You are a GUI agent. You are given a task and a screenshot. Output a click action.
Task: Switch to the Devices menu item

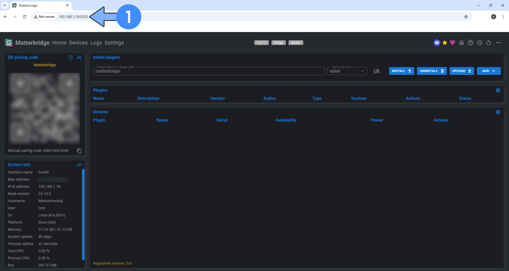pos(78,43)
